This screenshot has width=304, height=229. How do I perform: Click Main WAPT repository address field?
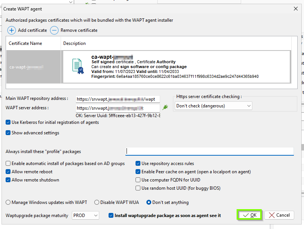coord(118,99)
